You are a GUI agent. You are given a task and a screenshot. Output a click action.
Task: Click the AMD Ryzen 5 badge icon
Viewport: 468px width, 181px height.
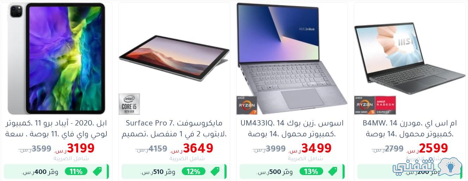tap(364, 105)
